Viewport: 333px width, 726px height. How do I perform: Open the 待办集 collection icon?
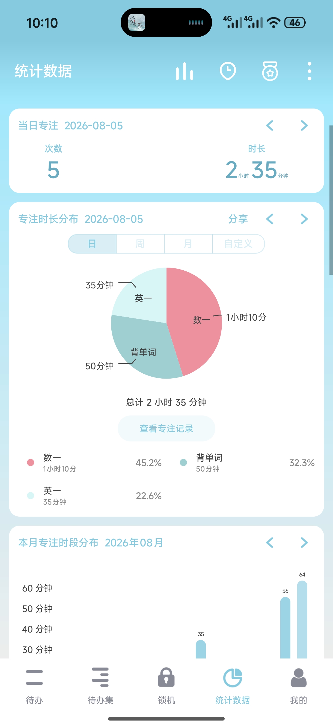tap(100, 677)
